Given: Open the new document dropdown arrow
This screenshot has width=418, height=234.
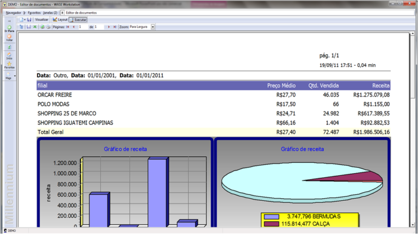Looking at the screenshot, I should pyautogui.click(x=25, y=20).
